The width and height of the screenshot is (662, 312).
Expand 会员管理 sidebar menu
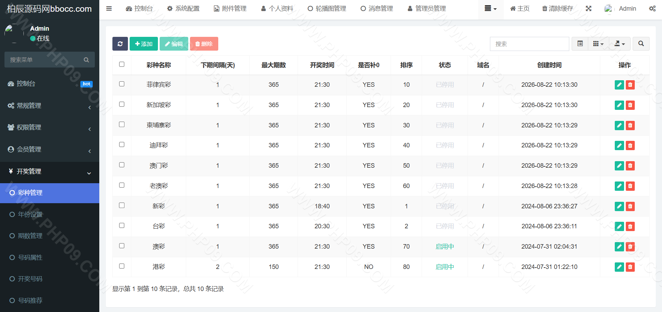50,149
